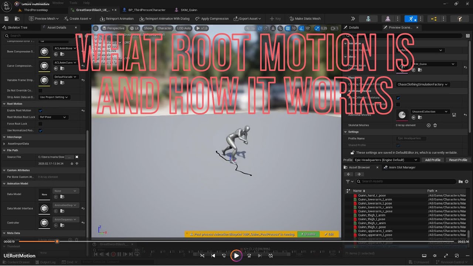The width and height of the screenshot is (473, 266).
Task: Click Make Static Mesh in the toolbar
Action: tap(305, 18)
